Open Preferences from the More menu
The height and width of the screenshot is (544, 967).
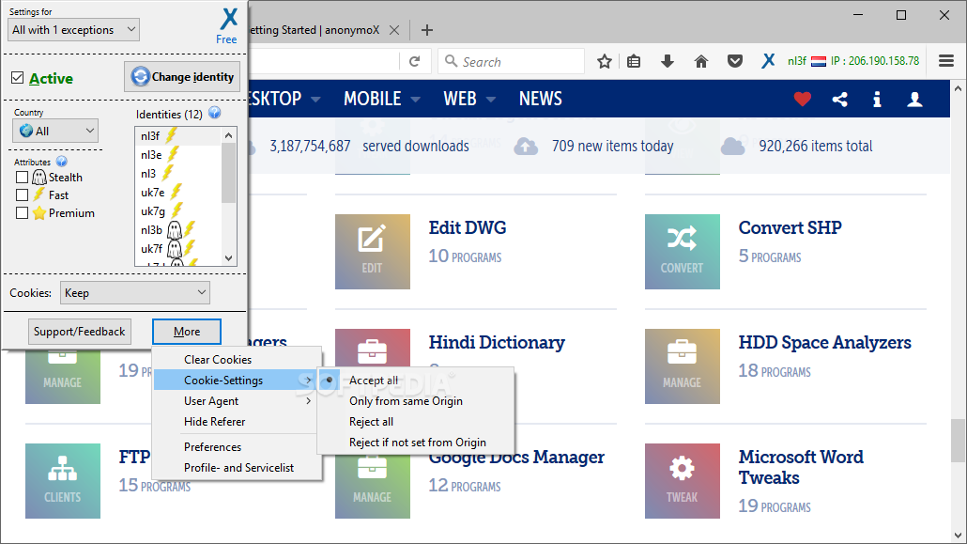pos(237,447)
